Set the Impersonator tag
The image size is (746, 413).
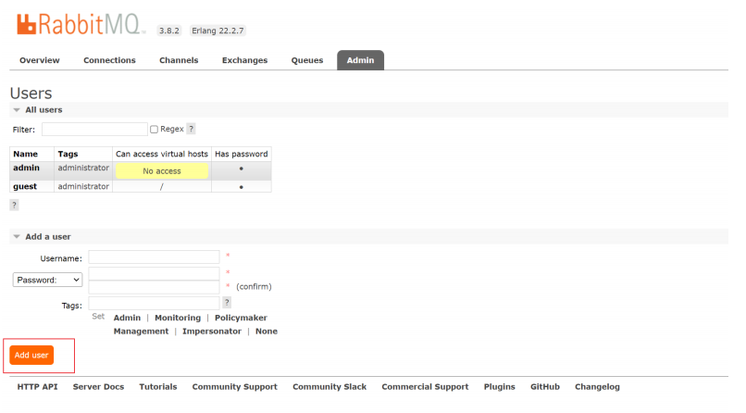pos(212,332)
